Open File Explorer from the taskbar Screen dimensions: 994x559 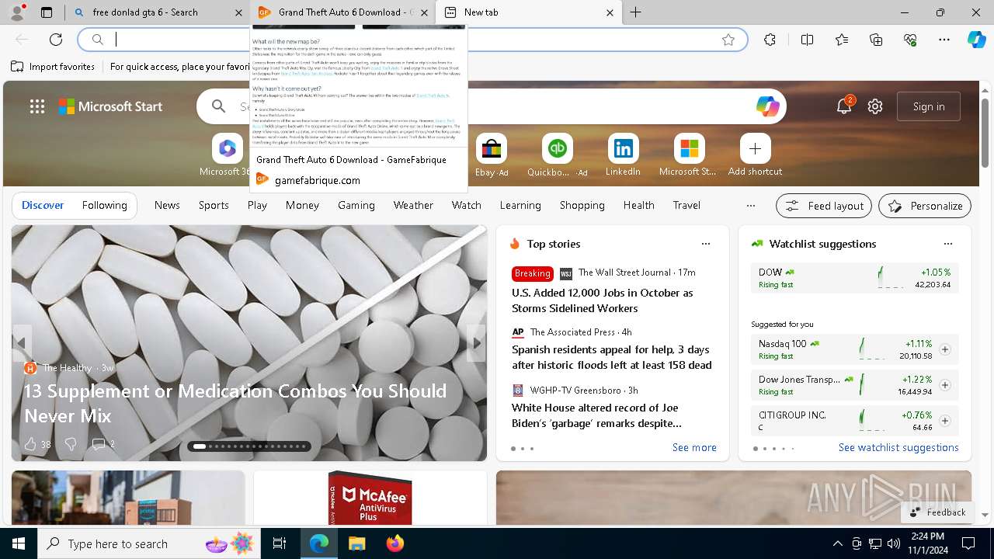tap(356, 543)
